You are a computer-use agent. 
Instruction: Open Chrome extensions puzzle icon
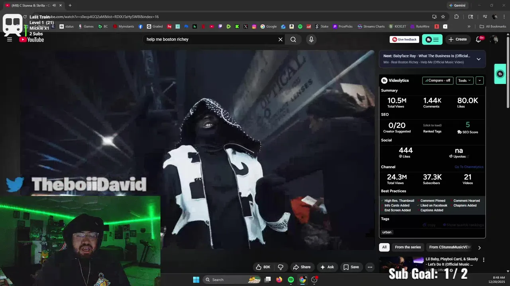457,17
